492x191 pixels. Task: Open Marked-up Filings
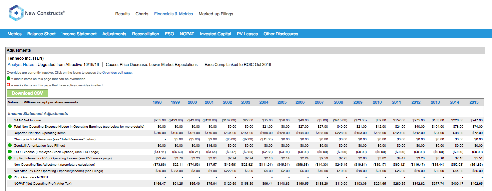point(216,14)
